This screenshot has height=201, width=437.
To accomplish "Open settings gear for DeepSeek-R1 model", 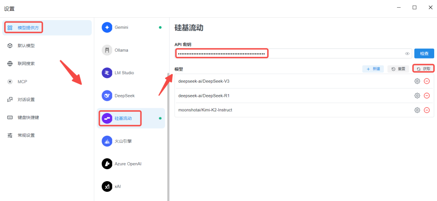I will [417, 96].
